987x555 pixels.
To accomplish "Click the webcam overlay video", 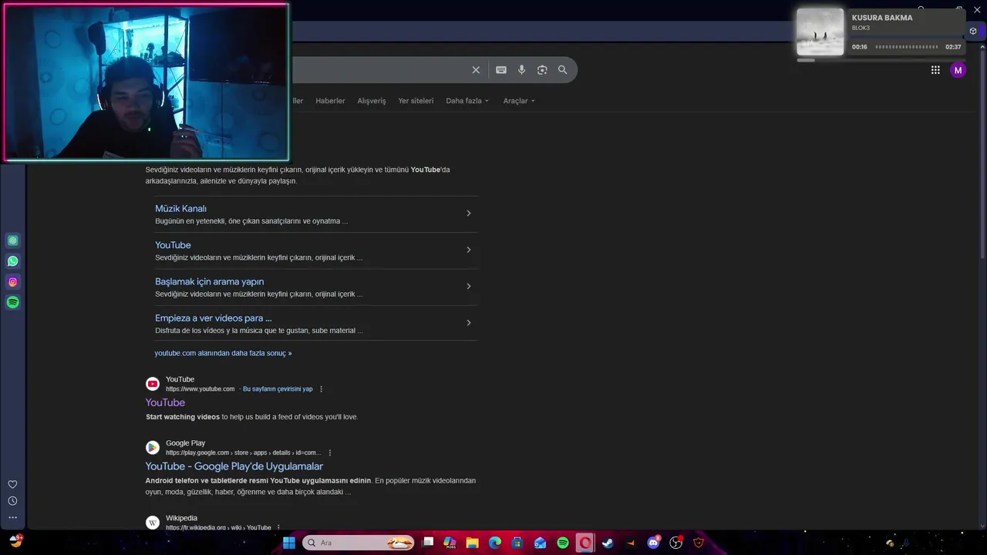I will point(147,82).
